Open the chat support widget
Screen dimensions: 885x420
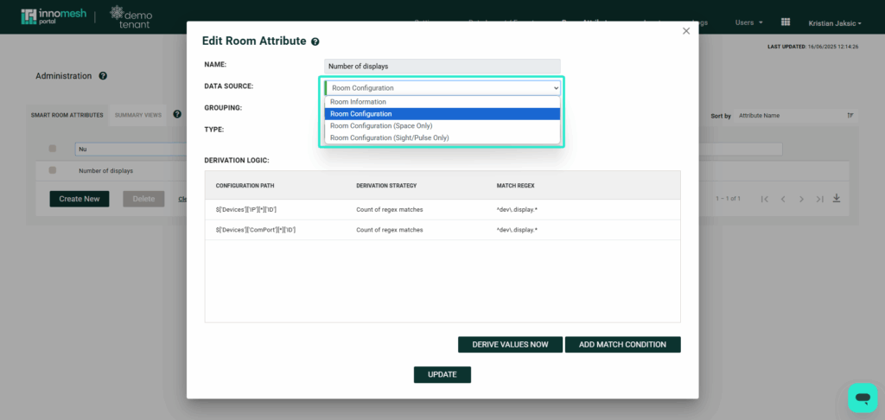(863, 398)
